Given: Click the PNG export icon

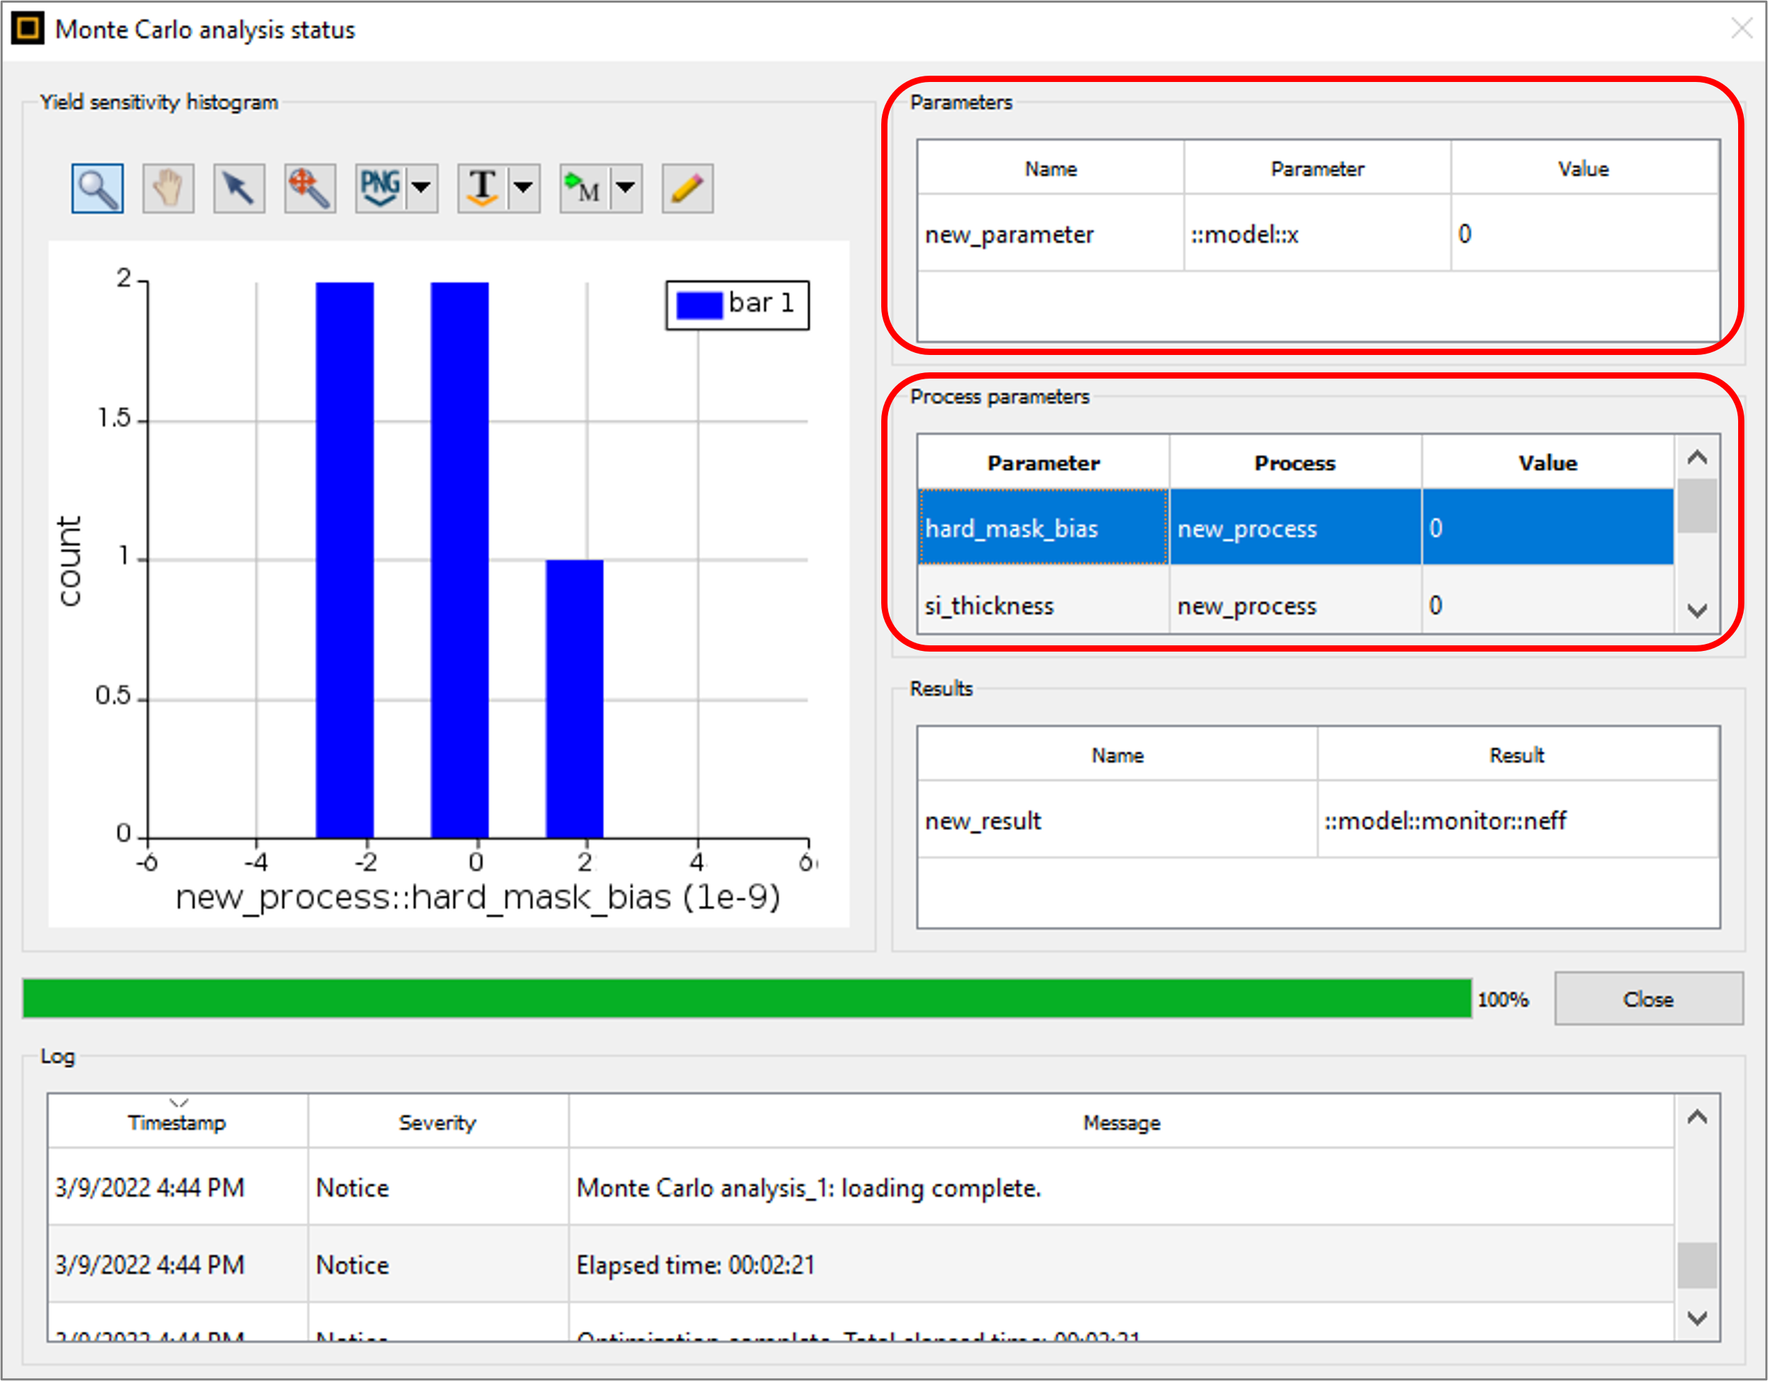Looking at the screenshot, I should click(380, 189).
